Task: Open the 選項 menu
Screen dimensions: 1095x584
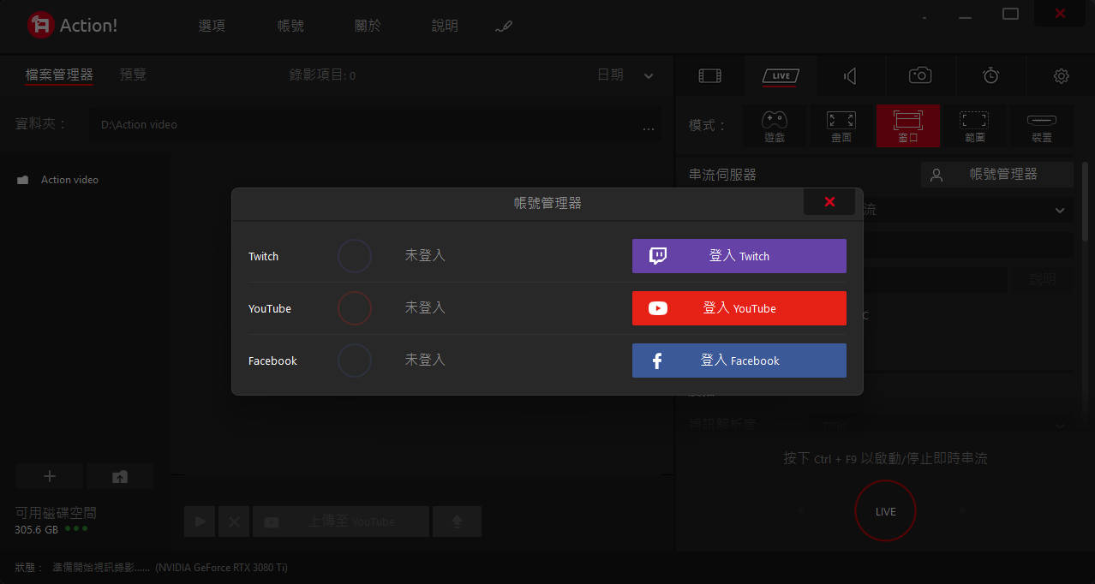Action: (212, 26)
